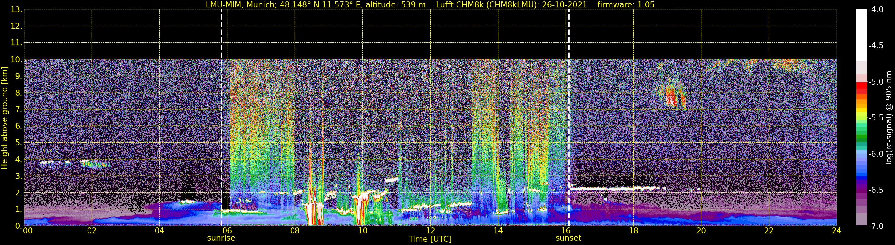Viewport: 895px width, 245px height.
Task: Click the '-4.5' colorbar tick label
Action: [876, 45]
